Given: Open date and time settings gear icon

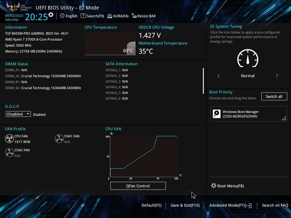Looking at the screenshot, I should tap(51, 15).
